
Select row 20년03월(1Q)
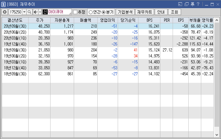(108, 38)
